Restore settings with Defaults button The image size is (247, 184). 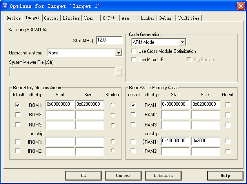click(163, 176)
